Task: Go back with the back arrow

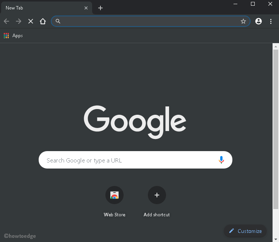Action: coord(6,21)
